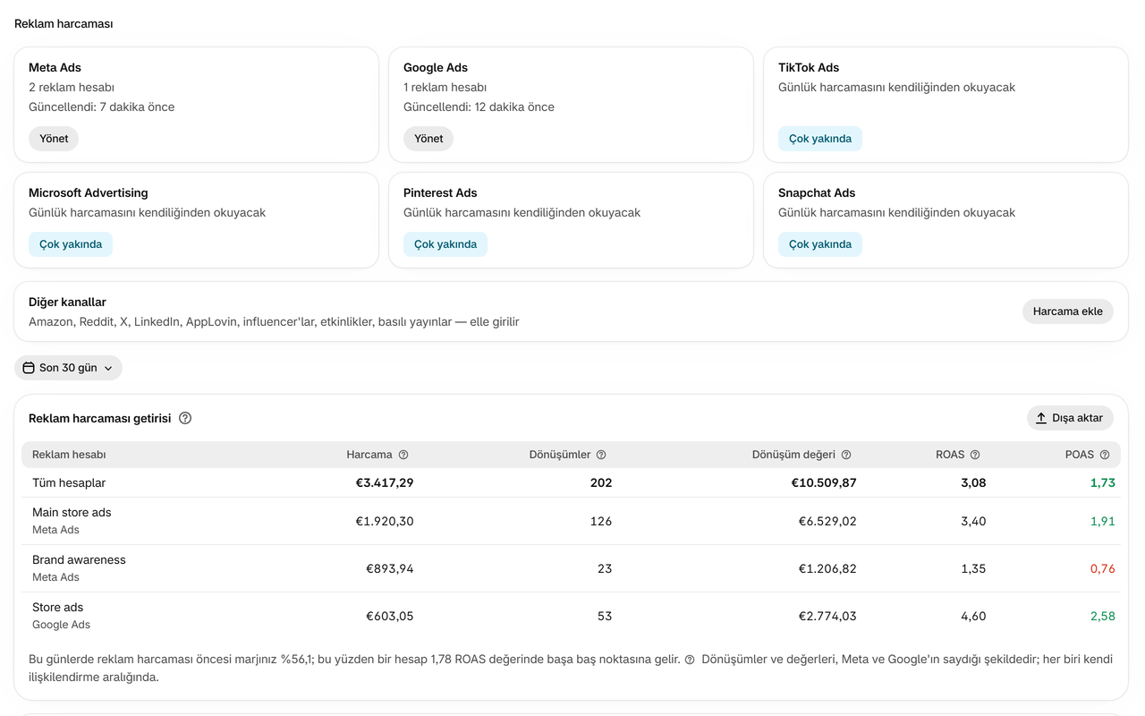Click help icon beside Reklam harcaması getirisi
Image resolution: width=1145 pixels, height=716 pixels.
[185, 418]
